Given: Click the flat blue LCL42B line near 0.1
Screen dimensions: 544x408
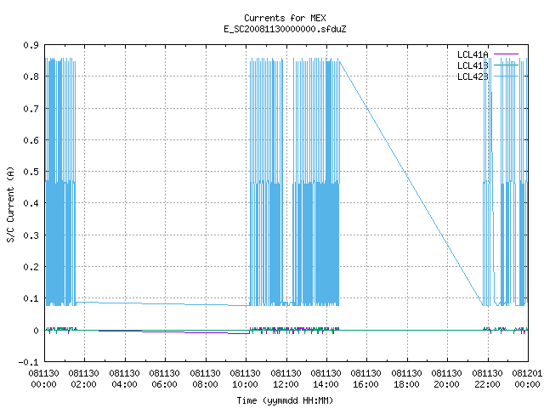Looking at the screenshot, I should (x=163, y=304).
